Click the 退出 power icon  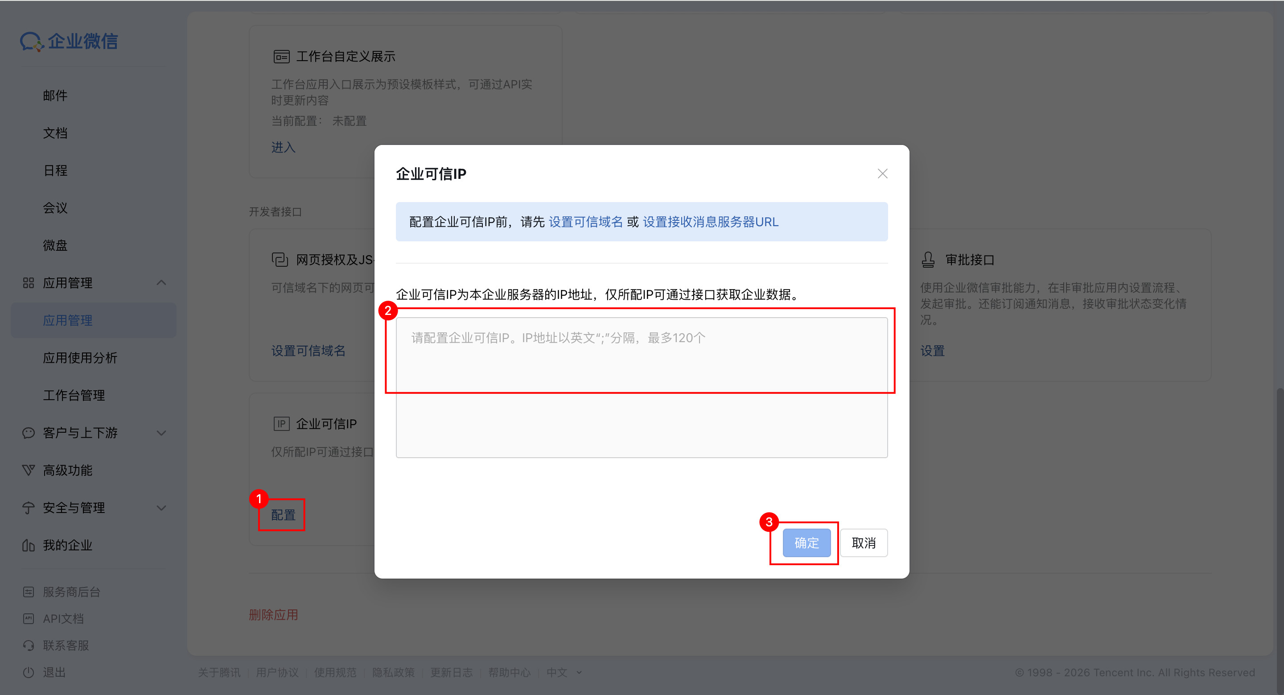[29, 672]
